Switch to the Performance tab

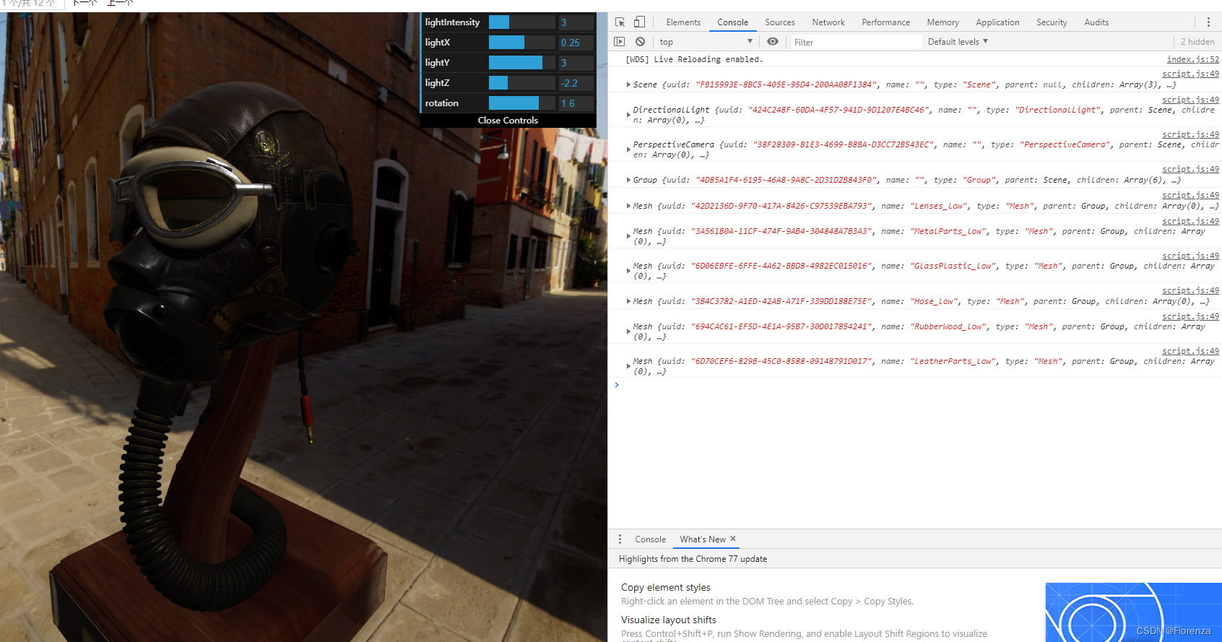coord(885,22)
